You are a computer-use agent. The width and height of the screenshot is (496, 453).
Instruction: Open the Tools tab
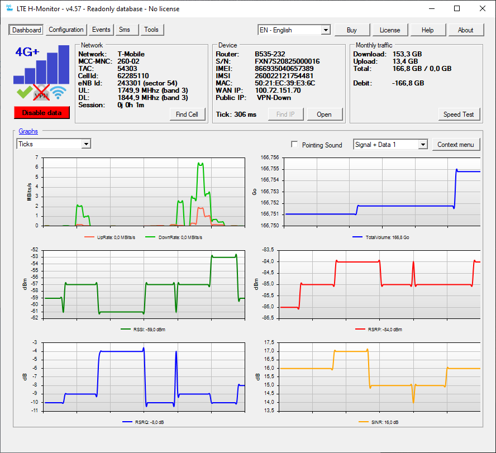[152, 30]
